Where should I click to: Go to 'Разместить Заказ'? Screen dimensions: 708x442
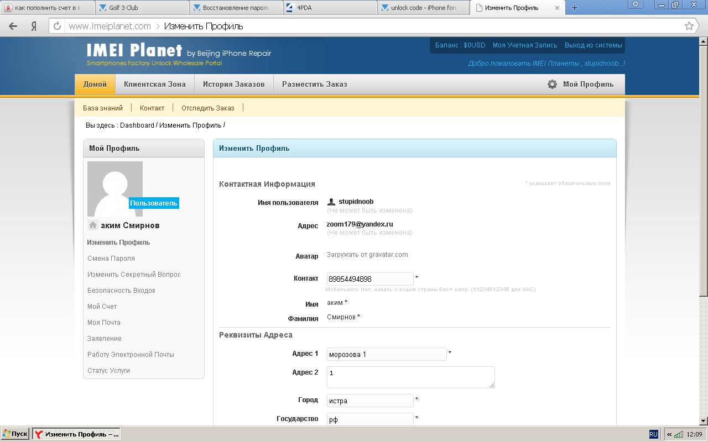click(315, 84)
